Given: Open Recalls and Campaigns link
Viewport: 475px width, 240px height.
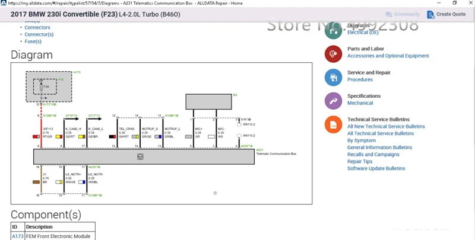Looking at the screenshot, I should click(373, 154).
